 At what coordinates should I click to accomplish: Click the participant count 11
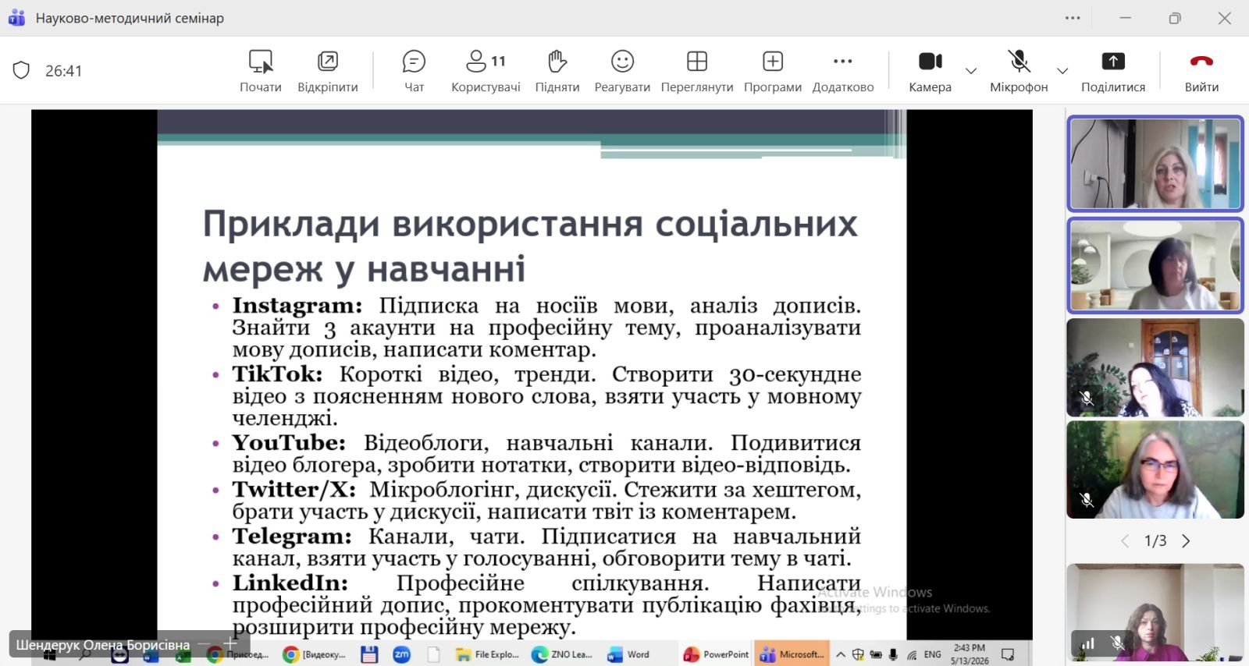point(498,61)
